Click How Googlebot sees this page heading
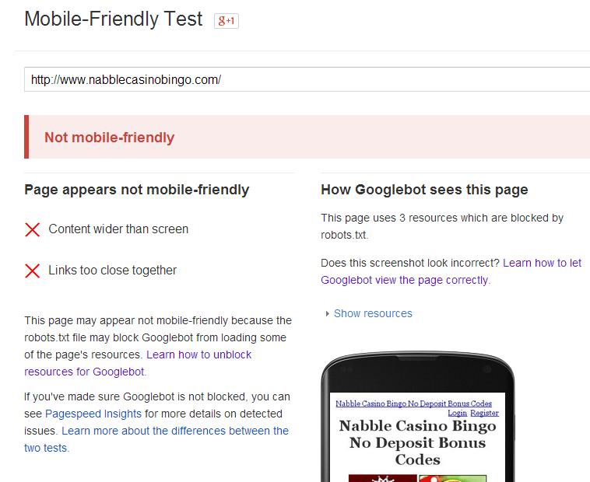This screenshot has width=590, height=482. tap(424, 190)
